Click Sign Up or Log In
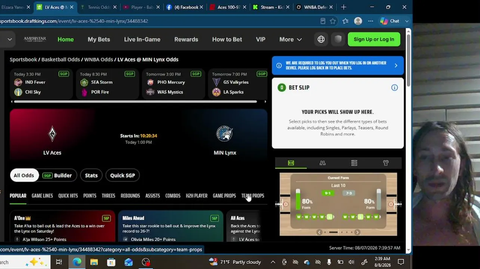 point(374,39)
